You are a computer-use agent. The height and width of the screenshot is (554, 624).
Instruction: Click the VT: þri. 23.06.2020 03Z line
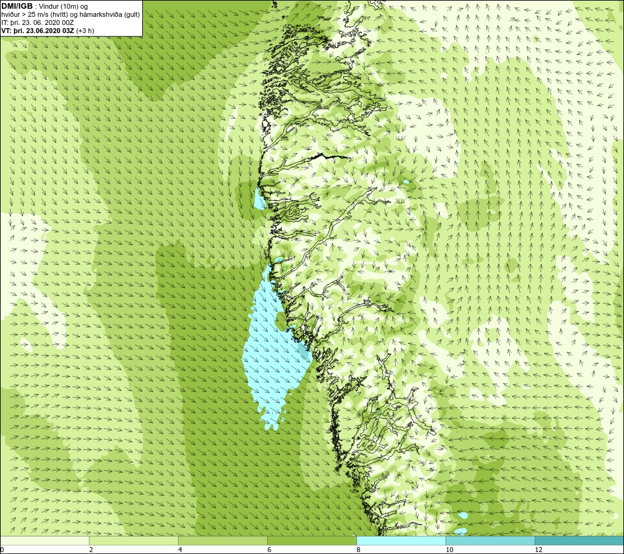tap(48, 31)
